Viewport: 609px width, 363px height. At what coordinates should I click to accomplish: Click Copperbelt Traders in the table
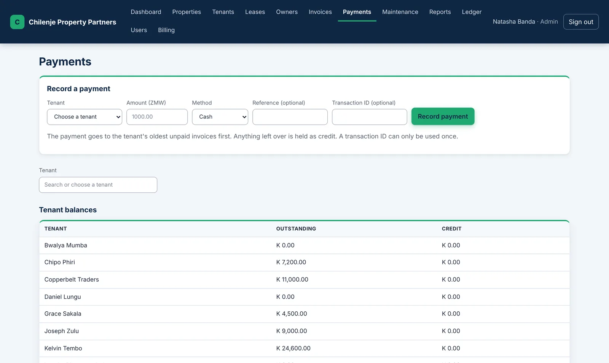click(x=72, y=279)
